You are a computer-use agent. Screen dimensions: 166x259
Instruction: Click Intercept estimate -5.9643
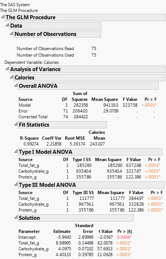[64, 237]
